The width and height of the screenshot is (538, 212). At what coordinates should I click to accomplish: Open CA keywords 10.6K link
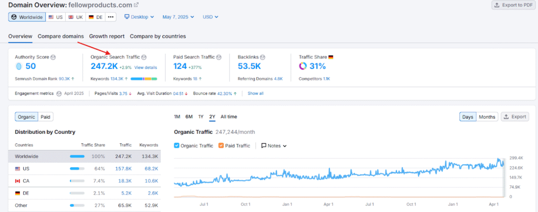coord(152,181)
